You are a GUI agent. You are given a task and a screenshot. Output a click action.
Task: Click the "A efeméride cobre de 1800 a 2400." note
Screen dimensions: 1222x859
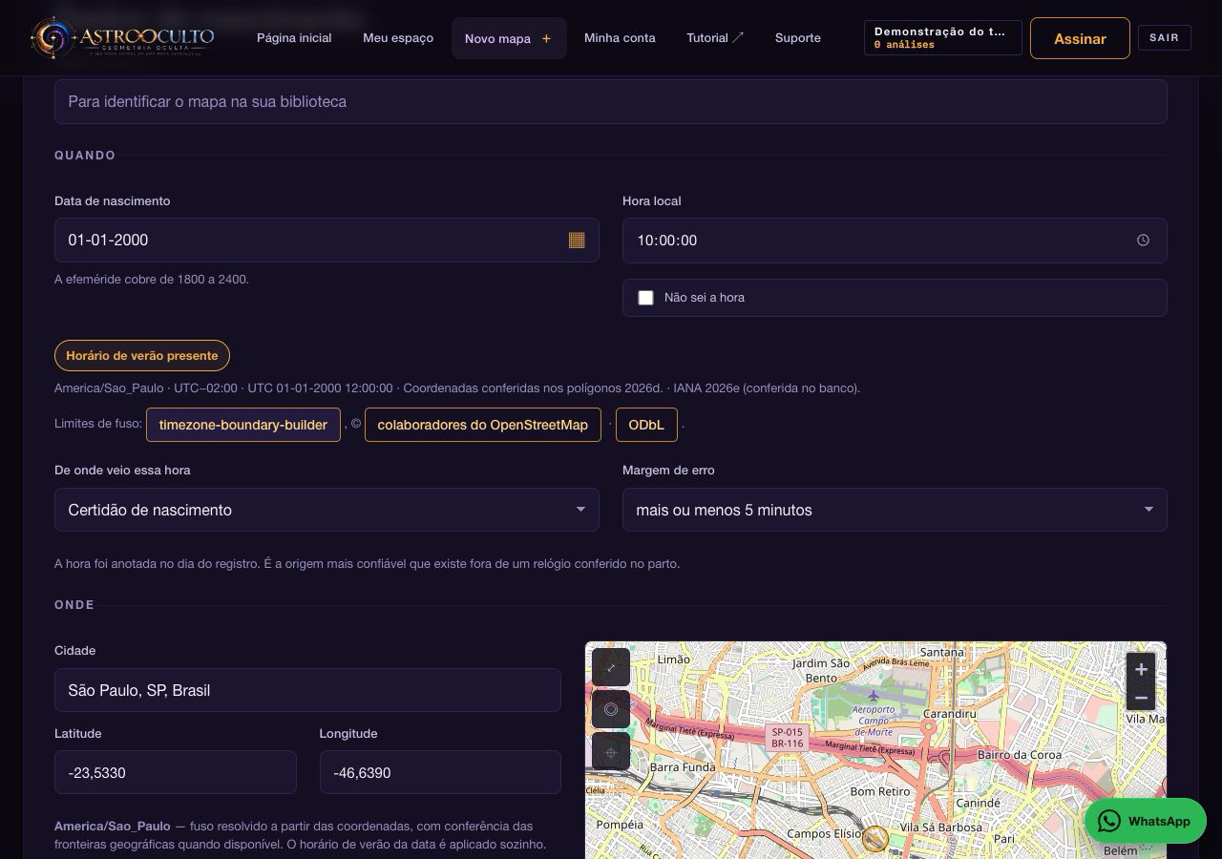coord(152,280)
